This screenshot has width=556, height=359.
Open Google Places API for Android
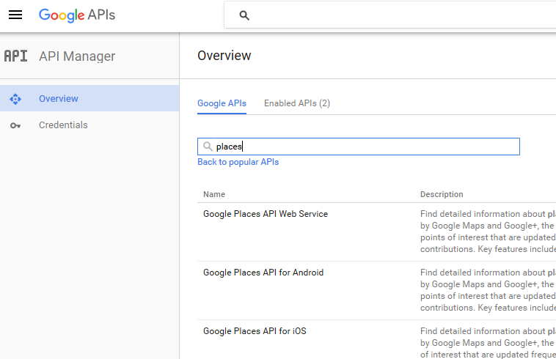[263, 273]
